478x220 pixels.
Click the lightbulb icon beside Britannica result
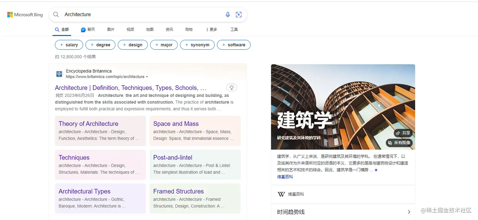click(232, 87)
